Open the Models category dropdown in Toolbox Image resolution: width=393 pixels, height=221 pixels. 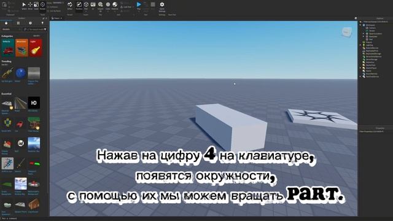click(11, 29)
